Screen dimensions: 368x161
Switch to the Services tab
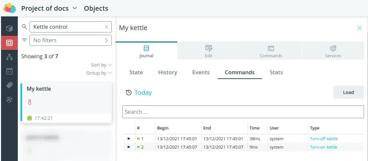click(x=333, y=51)
